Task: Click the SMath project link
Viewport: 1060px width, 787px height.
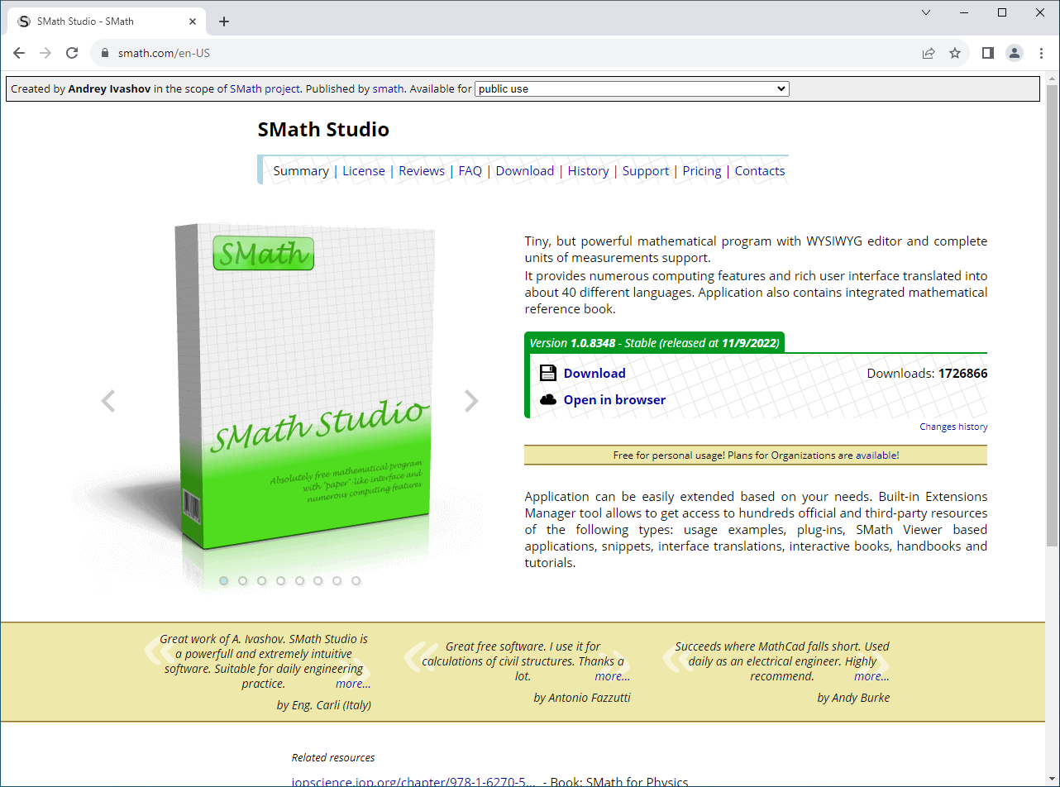Action: pos(265,88)
